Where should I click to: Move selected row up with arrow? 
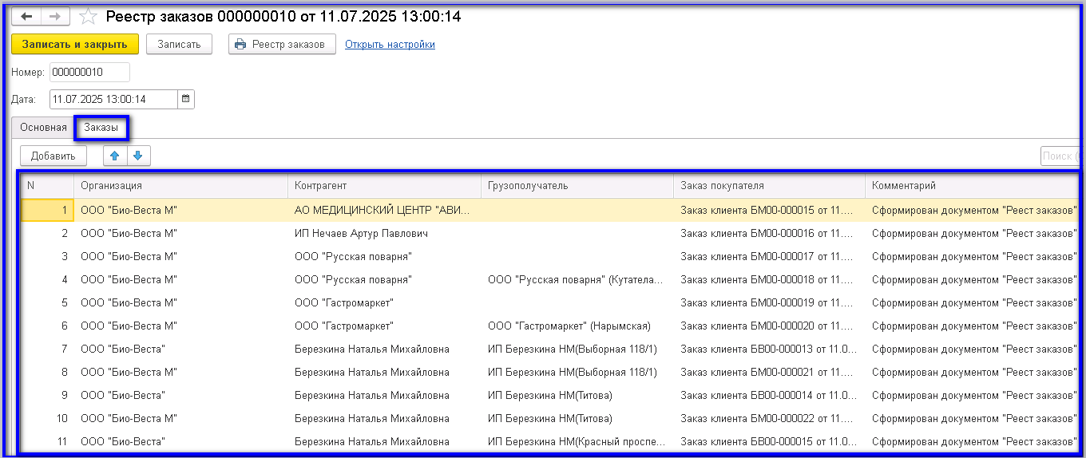point(116,156)
